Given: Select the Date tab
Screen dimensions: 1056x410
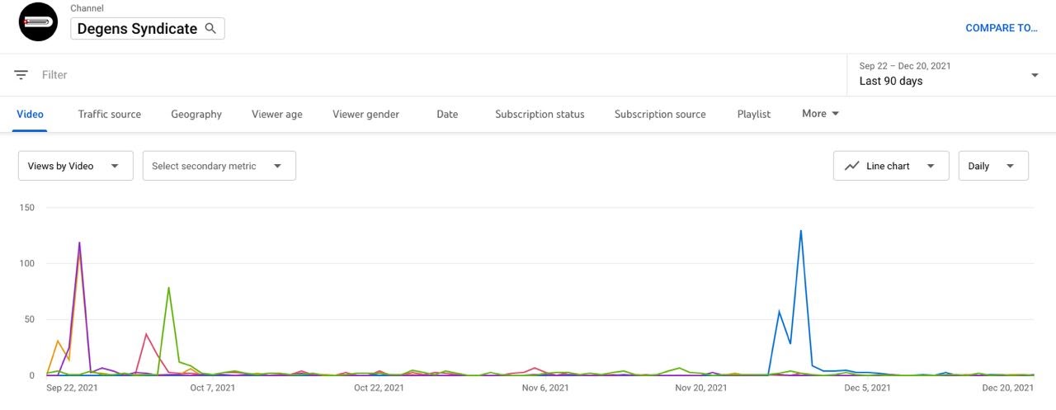Looking at the screenshot, I should (x=447, y=115).
